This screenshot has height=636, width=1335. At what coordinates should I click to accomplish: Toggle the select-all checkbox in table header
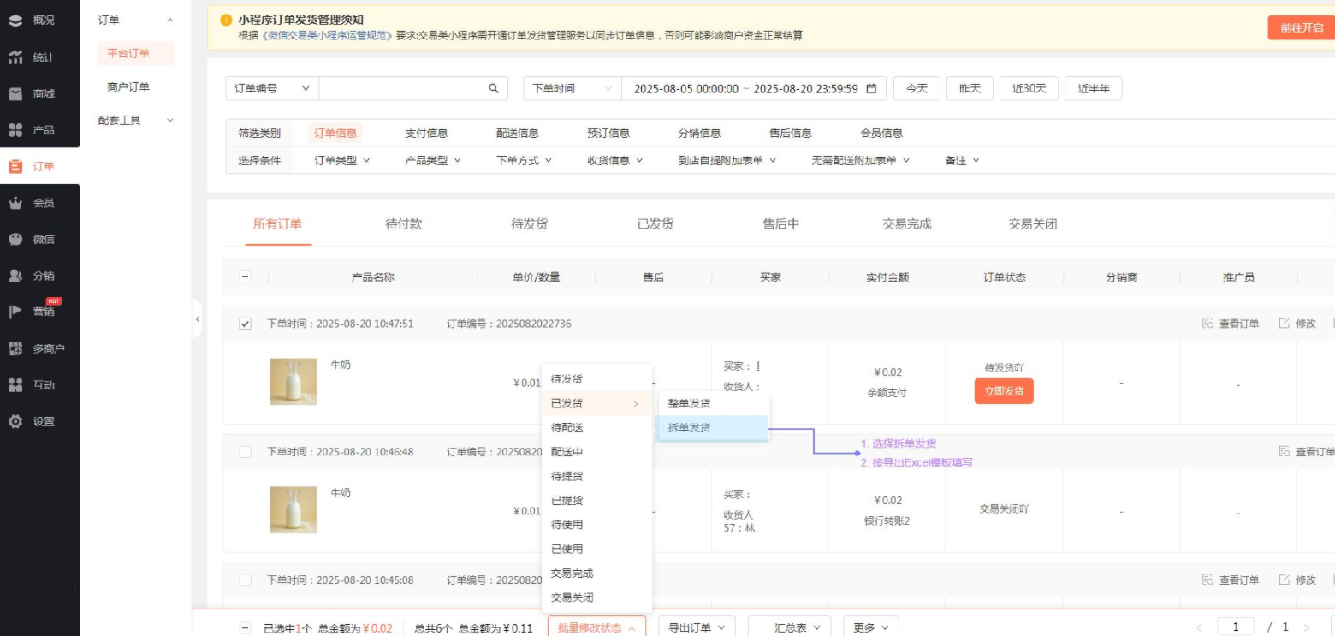coord(245,277)
